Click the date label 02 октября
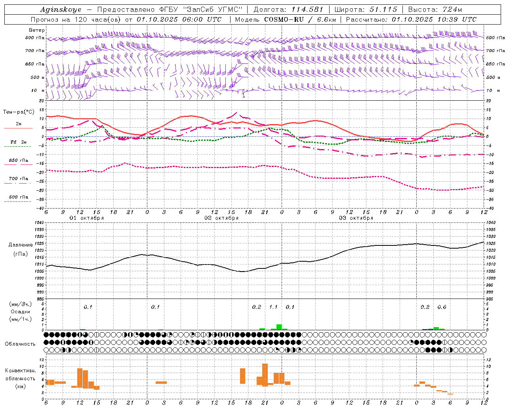Image resolution: width=507 pixels, height=406 pixels. (221, 218)
